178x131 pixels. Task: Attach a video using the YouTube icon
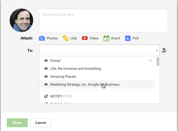pos(85,38)
